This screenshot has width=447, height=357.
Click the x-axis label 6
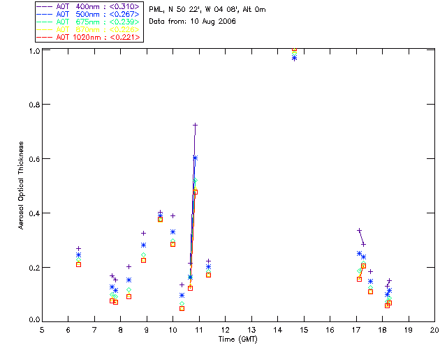(x=68, y=330)
